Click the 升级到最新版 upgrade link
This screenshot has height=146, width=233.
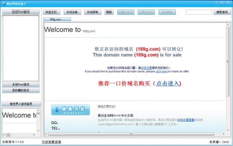point(52,142)
